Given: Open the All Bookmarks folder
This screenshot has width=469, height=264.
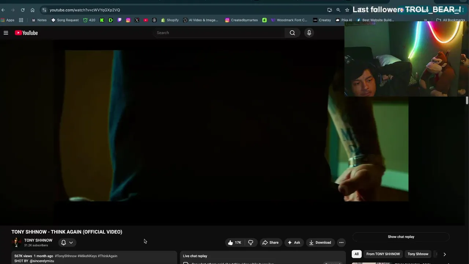Looking at the screenshot, I should click(x=450, y=20).
